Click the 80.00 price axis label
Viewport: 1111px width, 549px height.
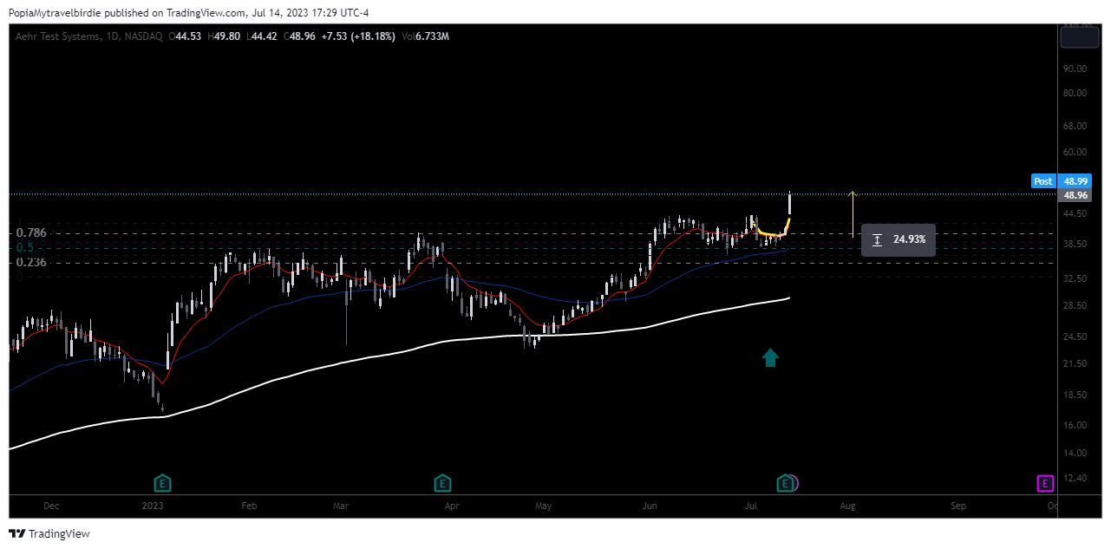[1075, 94]
